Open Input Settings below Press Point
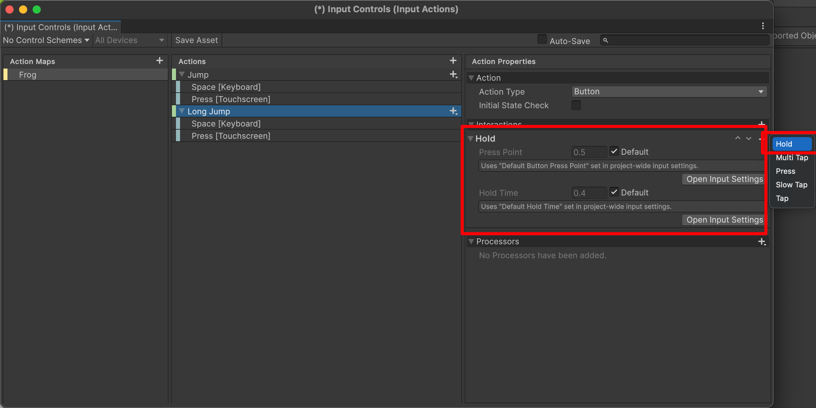This screenshot has width=816, height=408. [724, 179]
